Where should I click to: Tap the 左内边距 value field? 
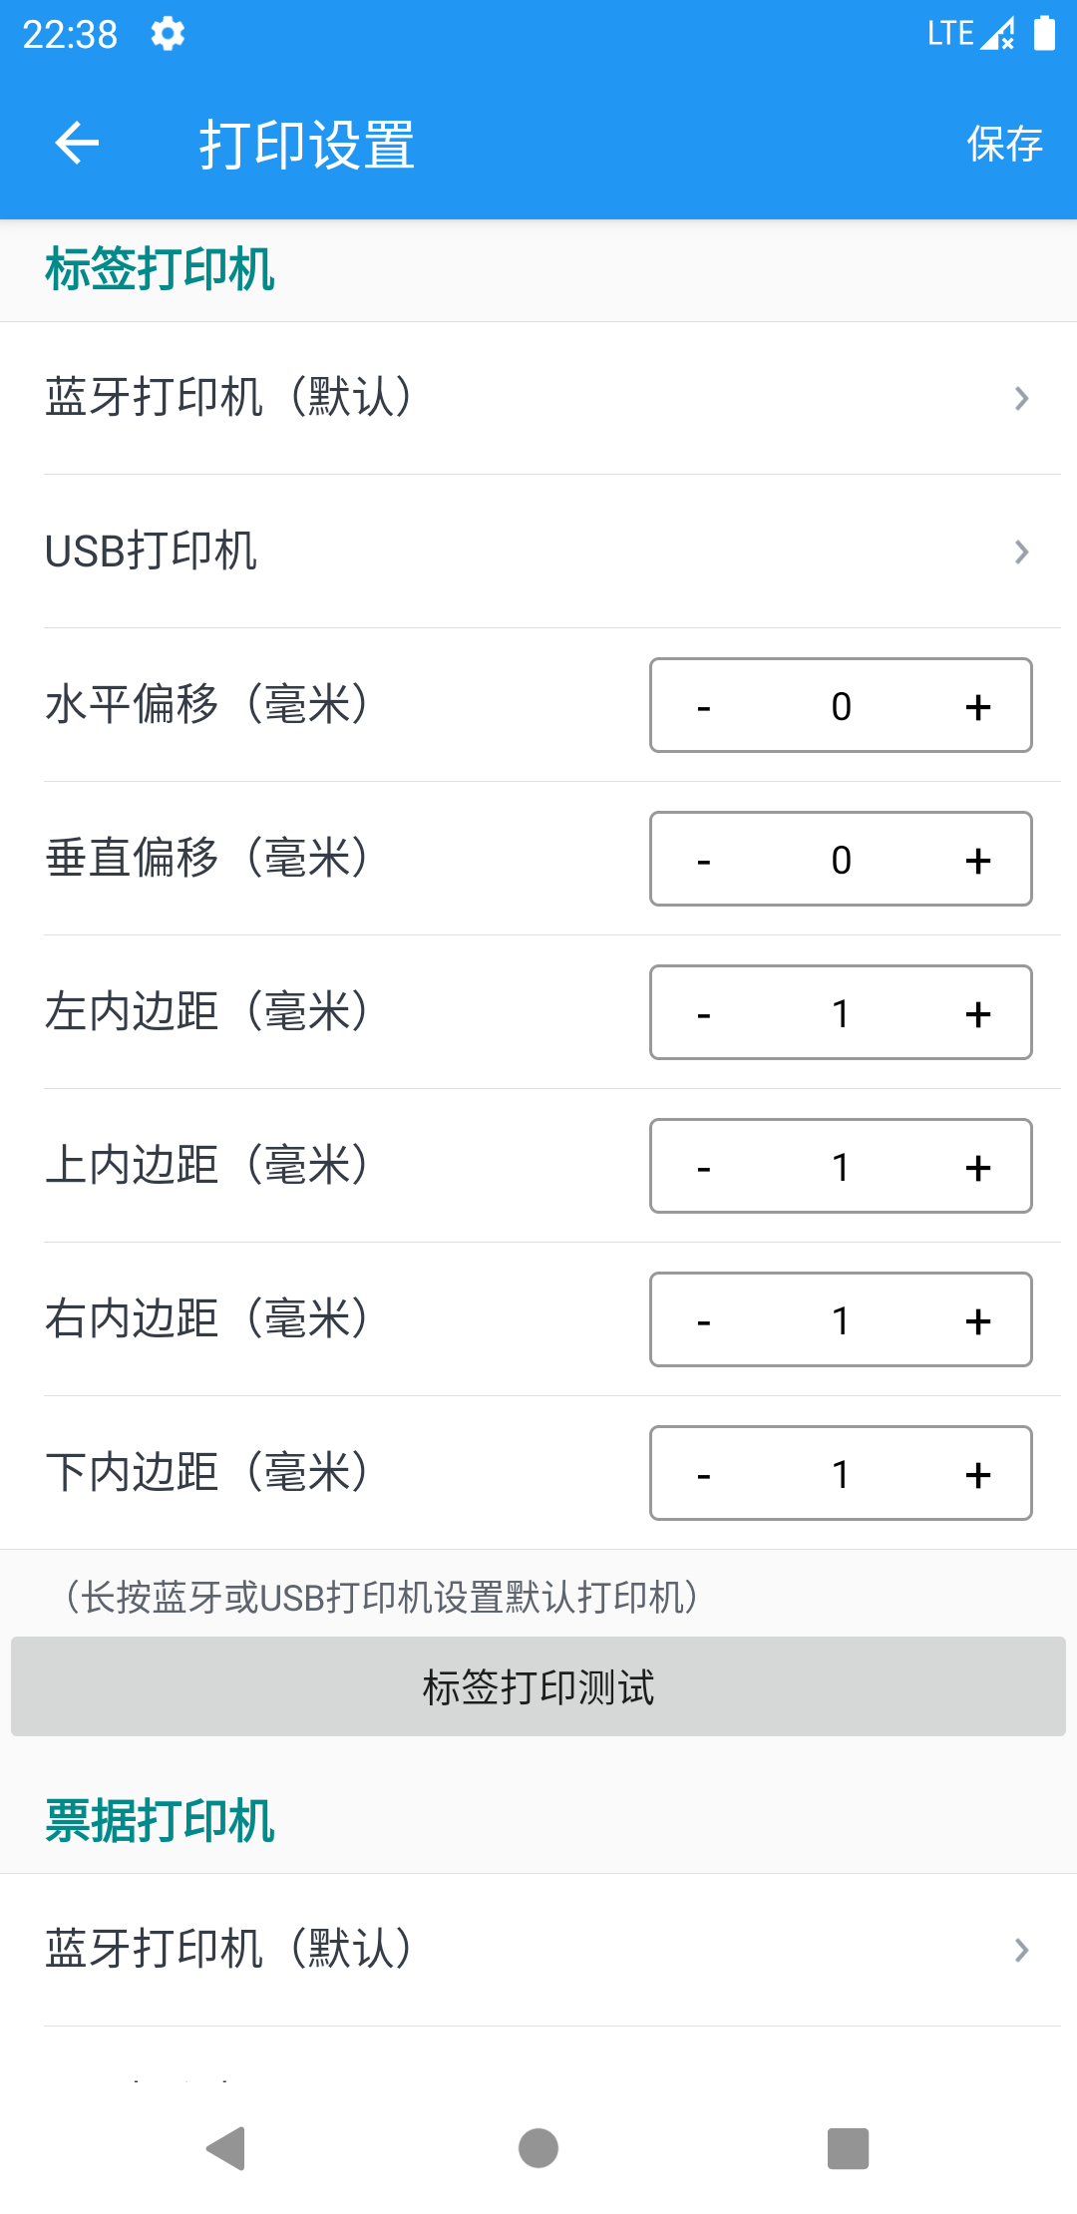tap(841, 1013)
